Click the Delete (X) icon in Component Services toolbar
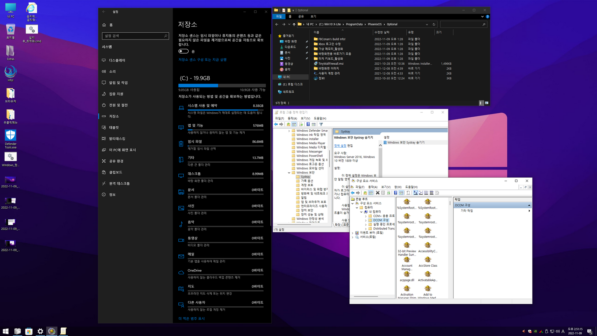The image size is (597, 336). click(377, 193)
